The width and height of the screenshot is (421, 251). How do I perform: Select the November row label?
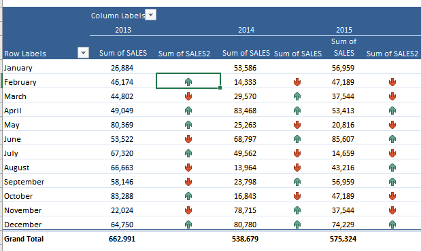coord(23,210)
